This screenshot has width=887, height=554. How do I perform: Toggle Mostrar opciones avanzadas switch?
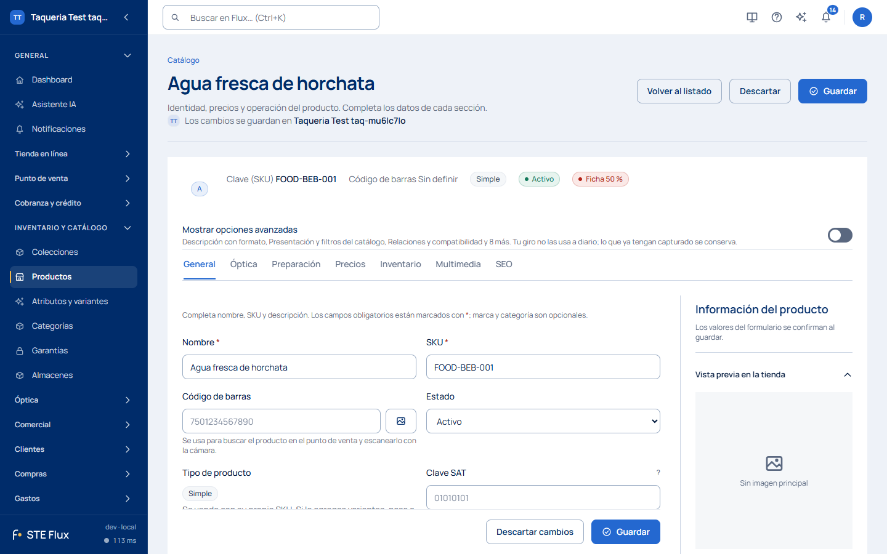840,235
